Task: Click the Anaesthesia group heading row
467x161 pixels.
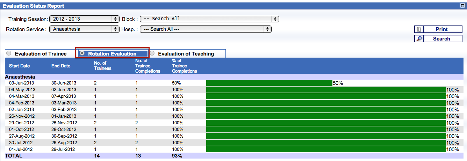Action: pyautogui.click(x=20, y=76)
